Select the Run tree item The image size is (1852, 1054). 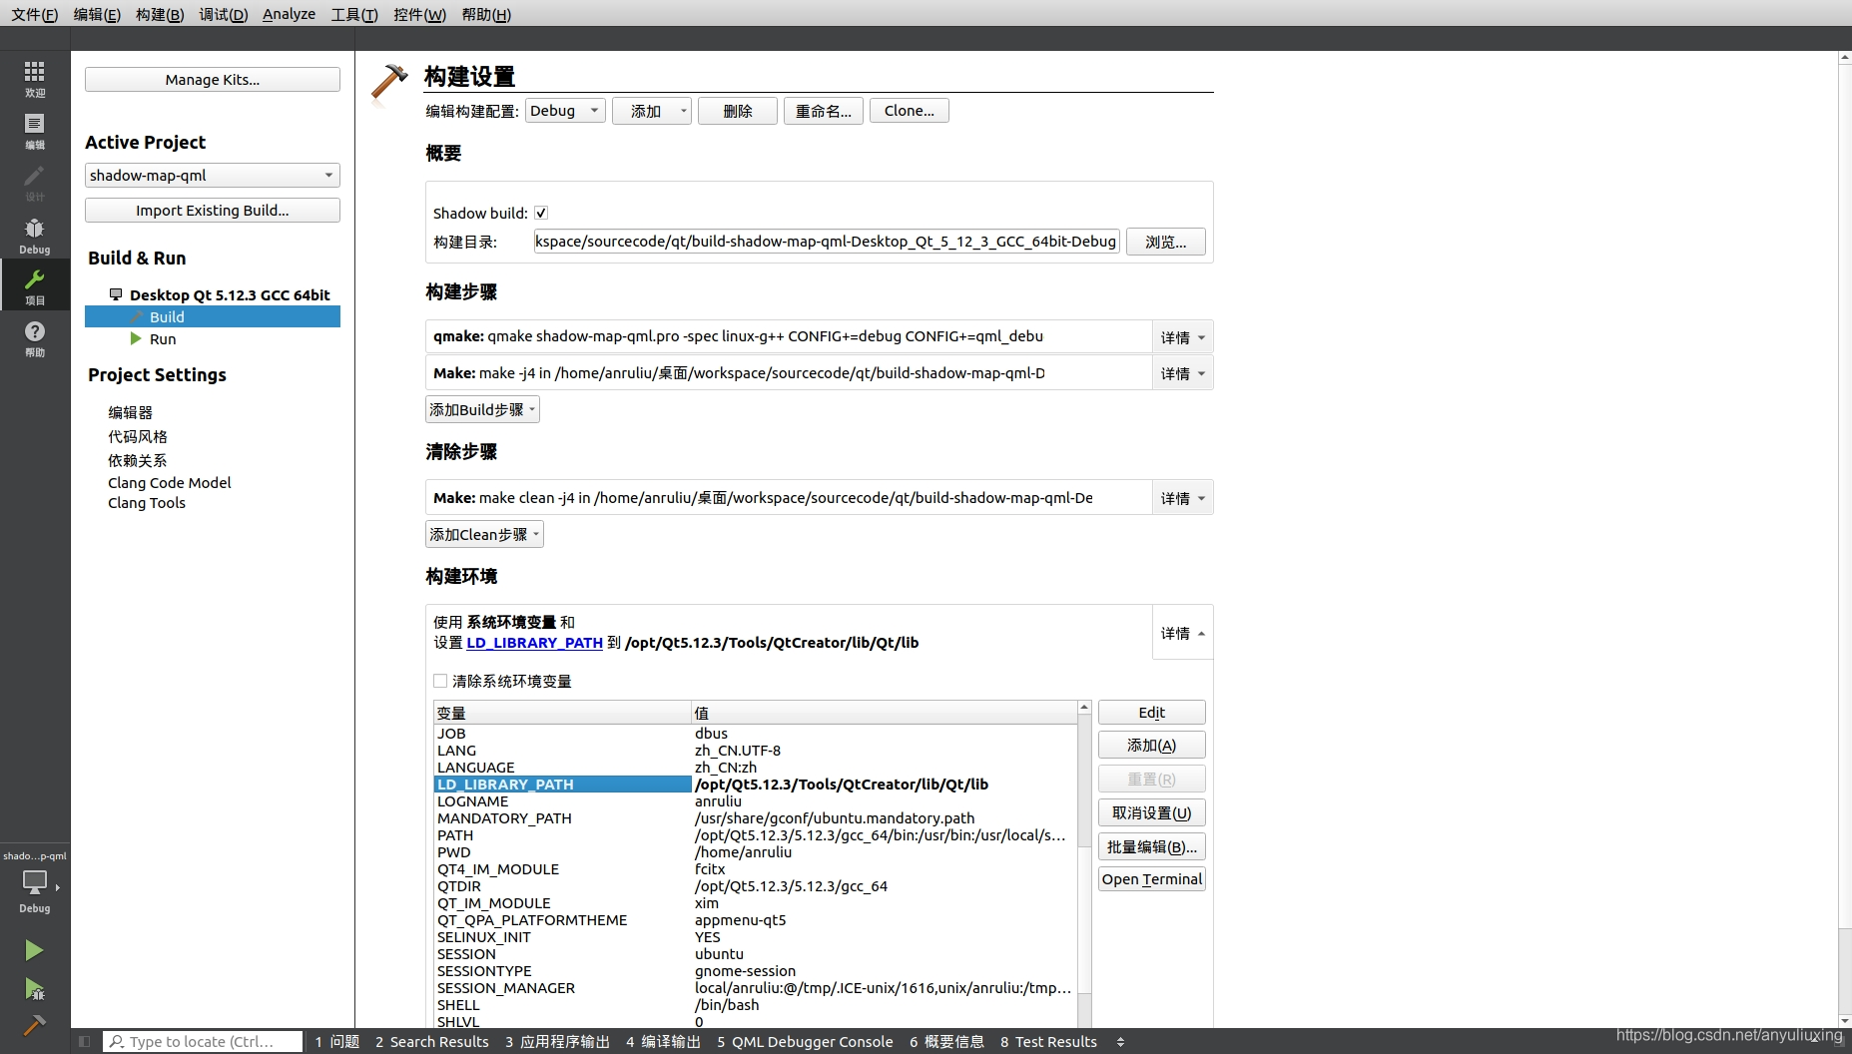coord(163,339)
